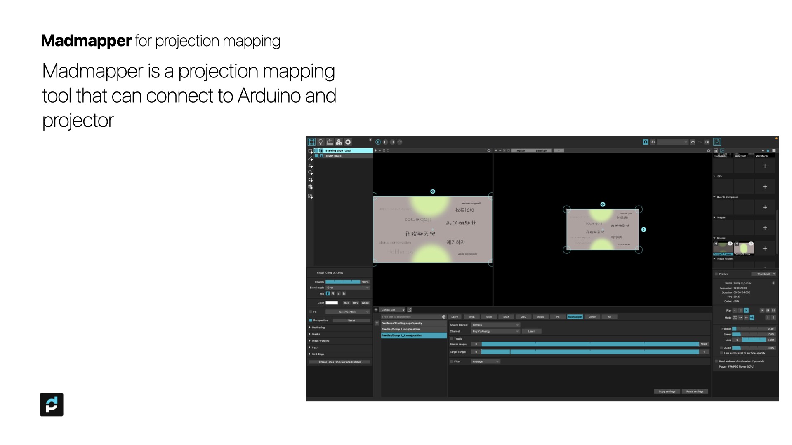Click the eye icon in top toolbar
Viewport: 792px width, 445px height.
(653, 142)
